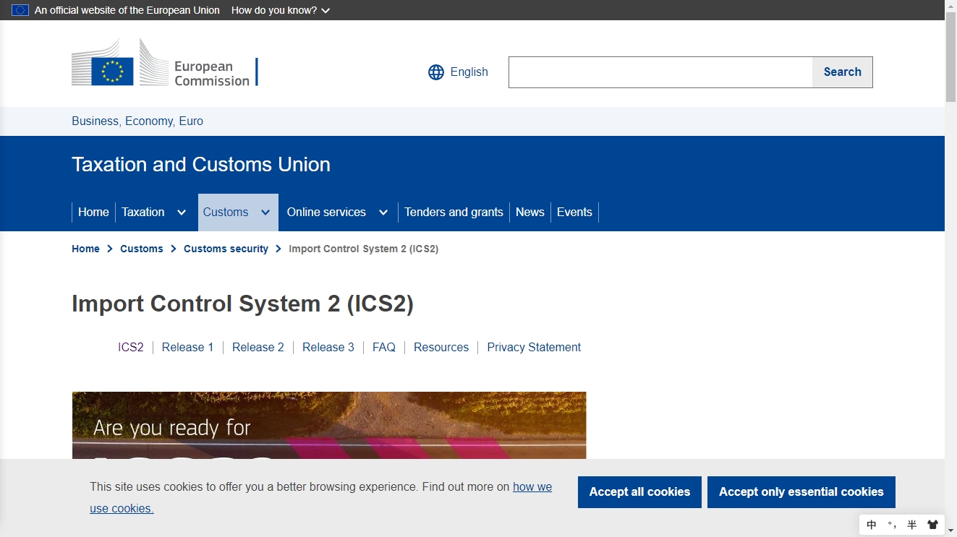Viewport: 957px width, 537px height.
Task: Open the FAQ tab link
Action: point(383,348)
